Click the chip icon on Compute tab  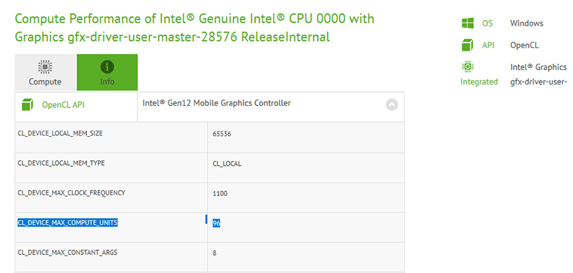click(x=45, y=67)
